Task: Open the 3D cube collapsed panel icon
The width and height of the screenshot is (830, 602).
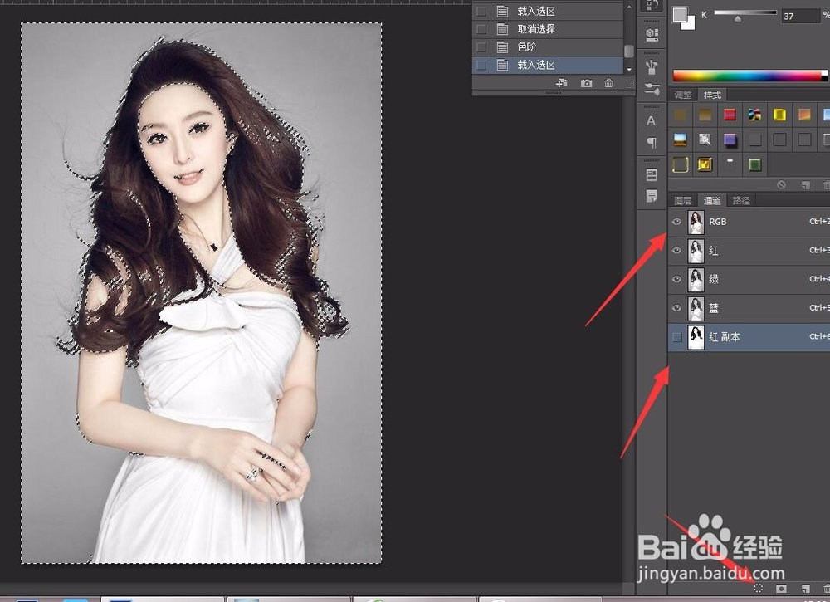Action: pos(652,35)
